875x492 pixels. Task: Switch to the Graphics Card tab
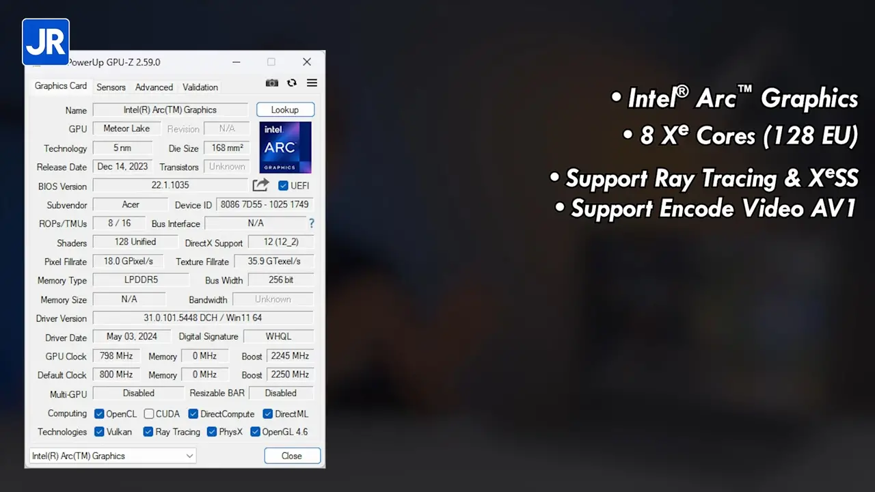(61, 86)
